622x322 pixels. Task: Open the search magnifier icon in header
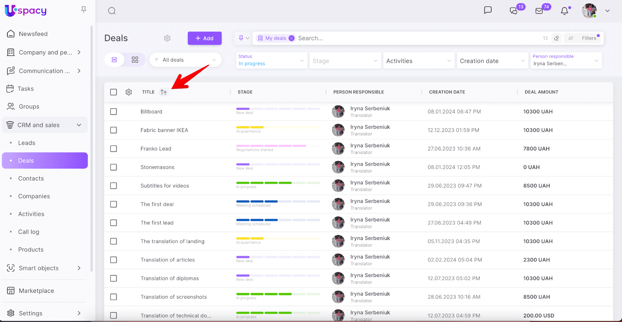click(112, 11)
